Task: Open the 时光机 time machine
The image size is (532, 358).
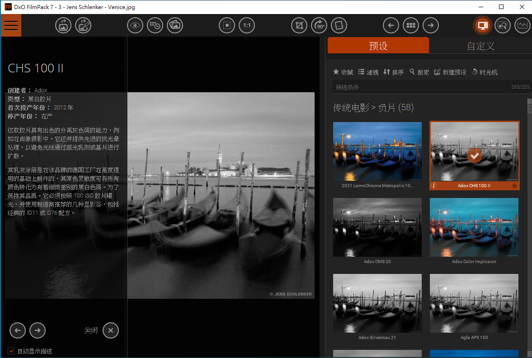Action: tap(485, 72)
